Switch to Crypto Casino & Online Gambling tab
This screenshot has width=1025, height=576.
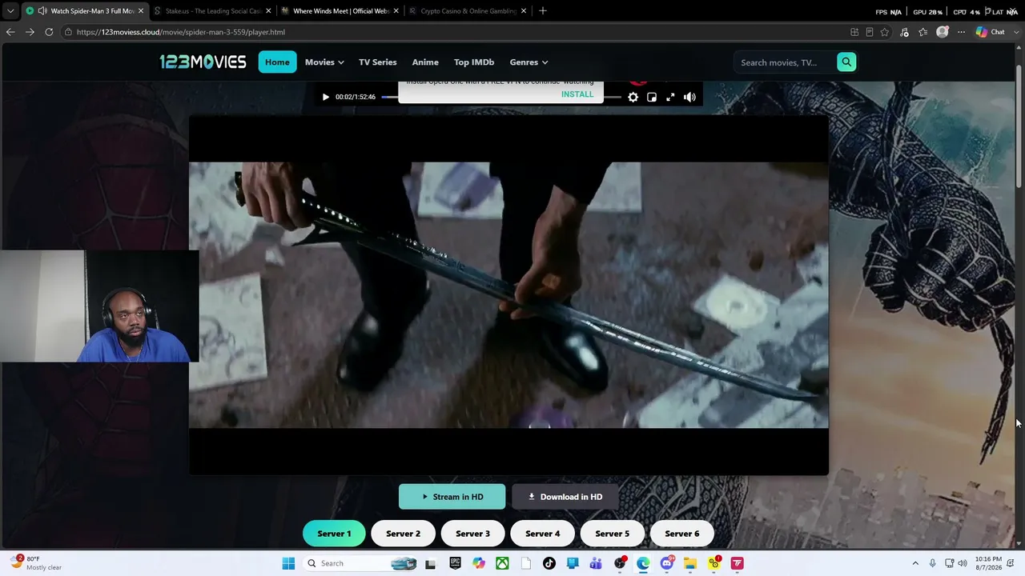pos(468,11)
